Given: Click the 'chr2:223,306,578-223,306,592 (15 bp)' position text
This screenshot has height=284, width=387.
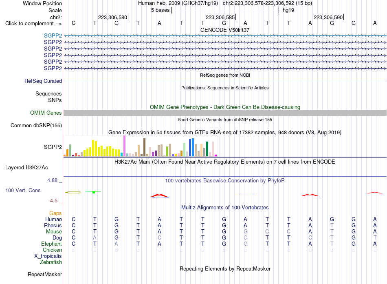Looking at the screenshot, I should [x=267, y=3].
